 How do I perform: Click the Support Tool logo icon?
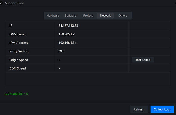1,3
